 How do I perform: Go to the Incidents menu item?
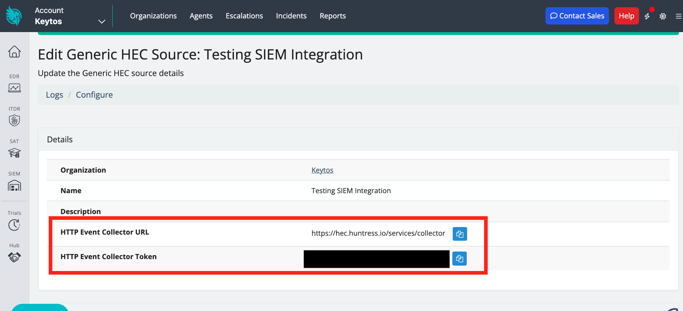tap(291, 16)
